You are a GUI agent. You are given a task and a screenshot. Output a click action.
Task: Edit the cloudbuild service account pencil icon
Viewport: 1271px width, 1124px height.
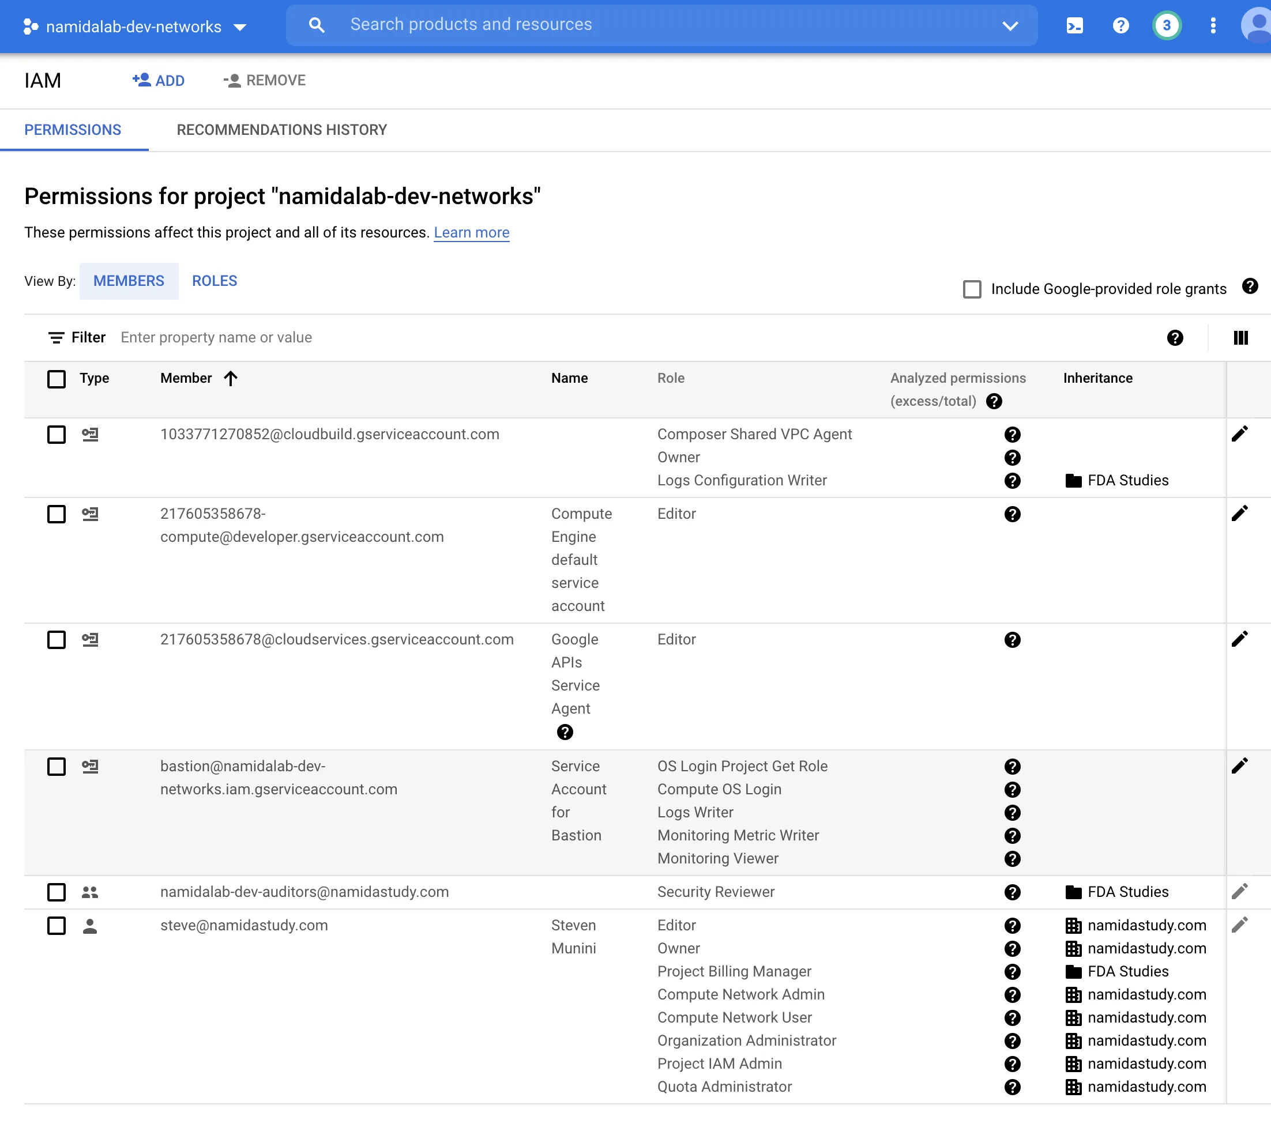(x=1239, y=433)
